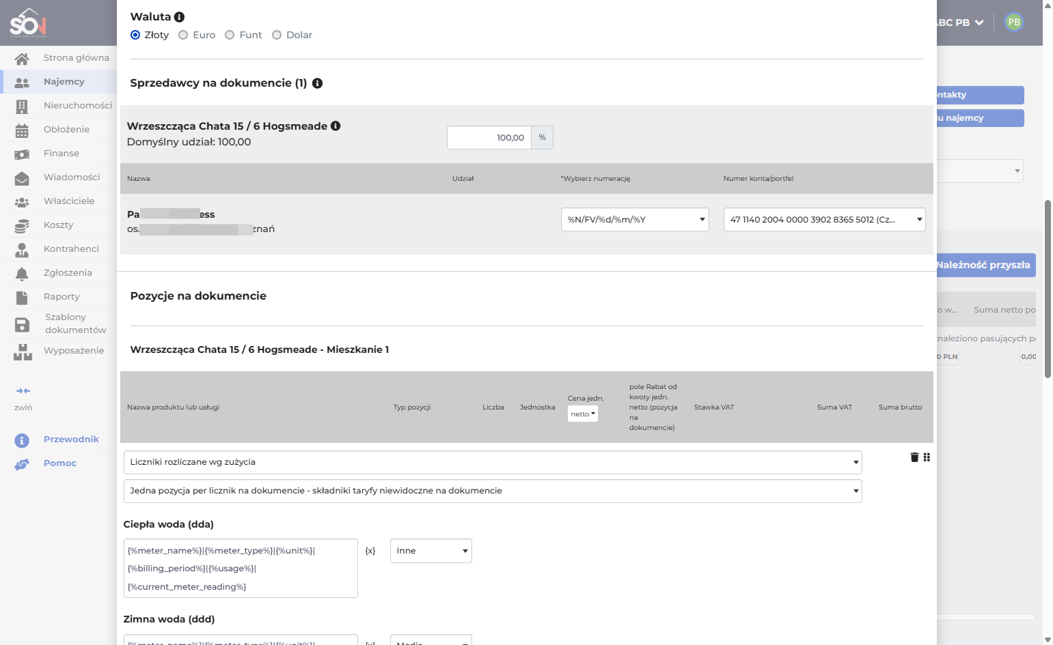Click the SON logo

[x=28, y=23]
